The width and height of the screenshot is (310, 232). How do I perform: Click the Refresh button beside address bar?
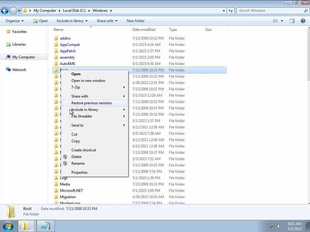(230, 11)
